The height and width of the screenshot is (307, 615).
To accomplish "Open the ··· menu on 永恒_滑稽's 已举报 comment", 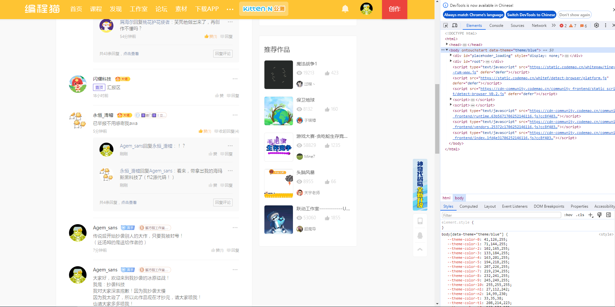I will point(235,115).
